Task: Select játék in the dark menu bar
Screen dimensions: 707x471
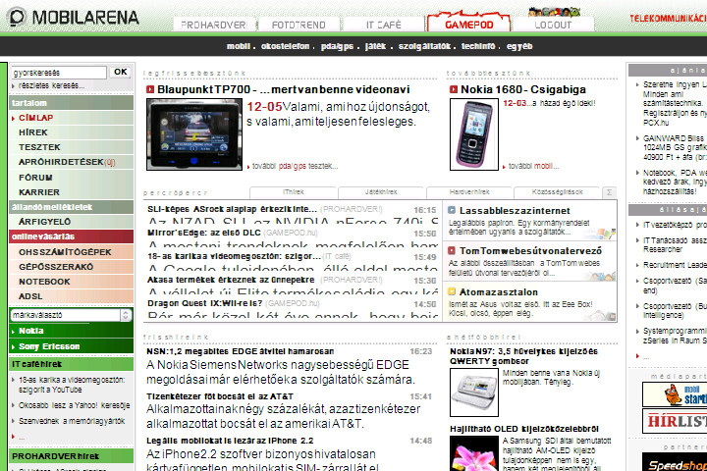Action: tap(375, 46)
